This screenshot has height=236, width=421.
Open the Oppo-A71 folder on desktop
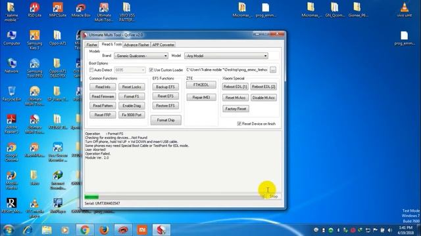point(57,38)
